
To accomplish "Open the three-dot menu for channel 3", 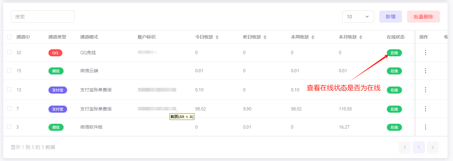I will click(x=425, y=127).
